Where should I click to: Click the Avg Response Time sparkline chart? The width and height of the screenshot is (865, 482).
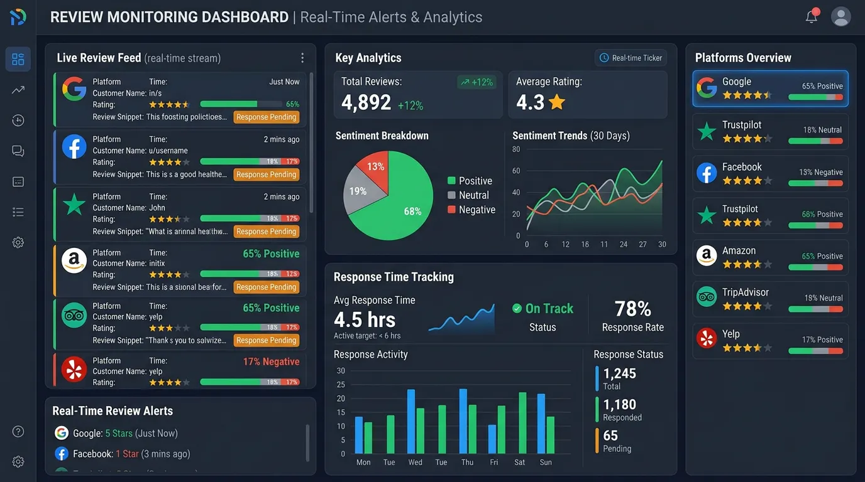(461, 318)
